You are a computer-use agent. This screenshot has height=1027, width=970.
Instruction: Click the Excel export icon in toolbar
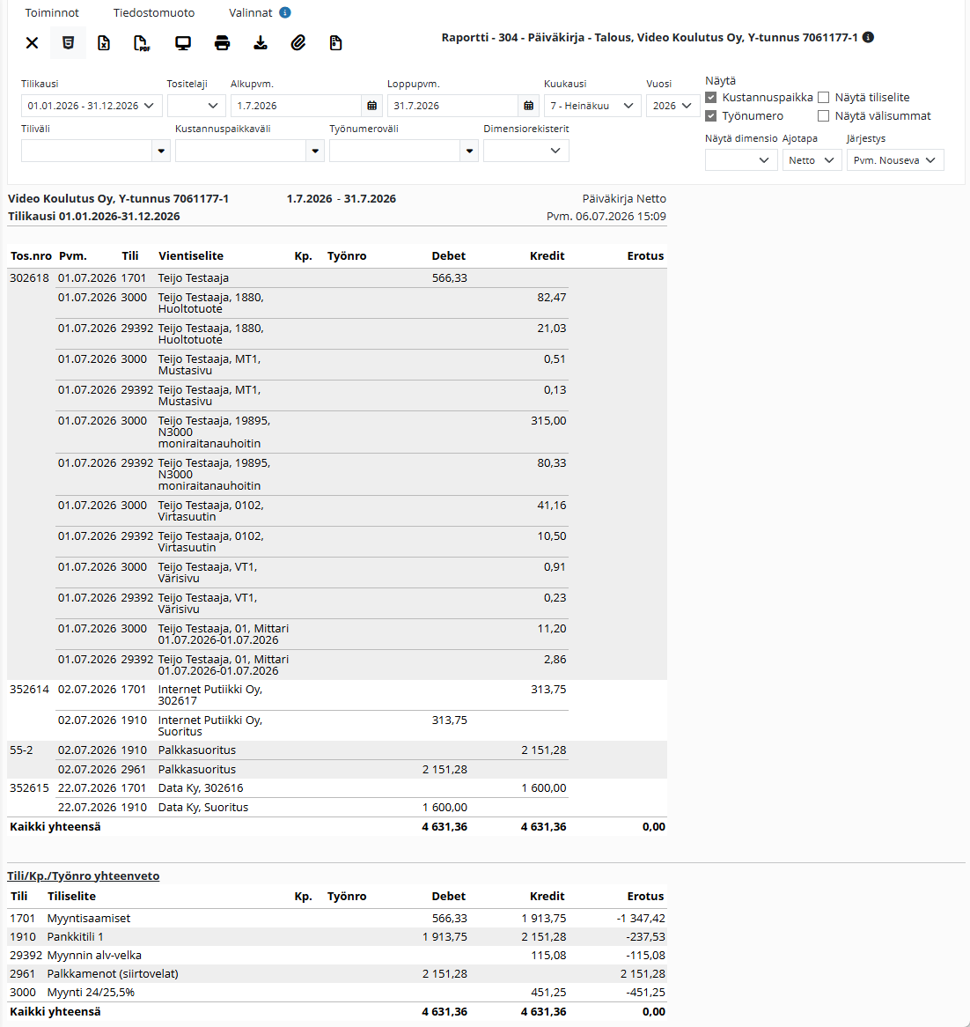point(103,43)
